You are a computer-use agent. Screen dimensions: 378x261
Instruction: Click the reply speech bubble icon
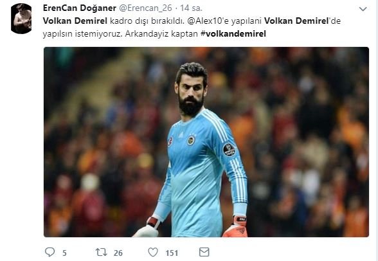50,252
